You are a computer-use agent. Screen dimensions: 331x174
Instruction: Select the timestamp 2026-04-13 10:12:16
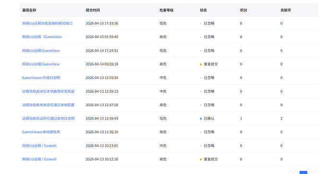point(102,159)
